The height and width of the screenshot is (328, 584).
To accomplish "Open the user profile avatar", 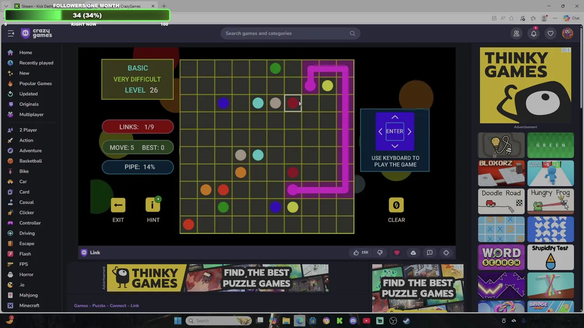I will click(x=568, y=33).
